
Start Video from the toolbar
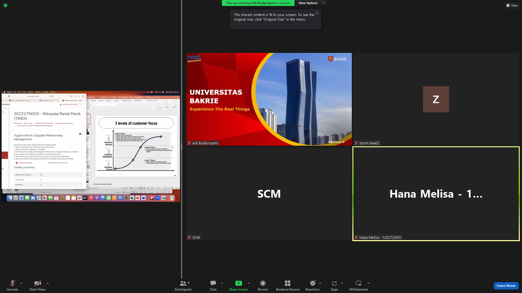pyautogui.click(x=38, y=285)
